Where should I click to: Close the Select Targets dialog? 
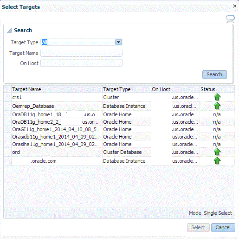point(235,6)
